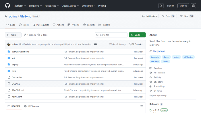Click the README outline list icon

[x=142, y=106]
